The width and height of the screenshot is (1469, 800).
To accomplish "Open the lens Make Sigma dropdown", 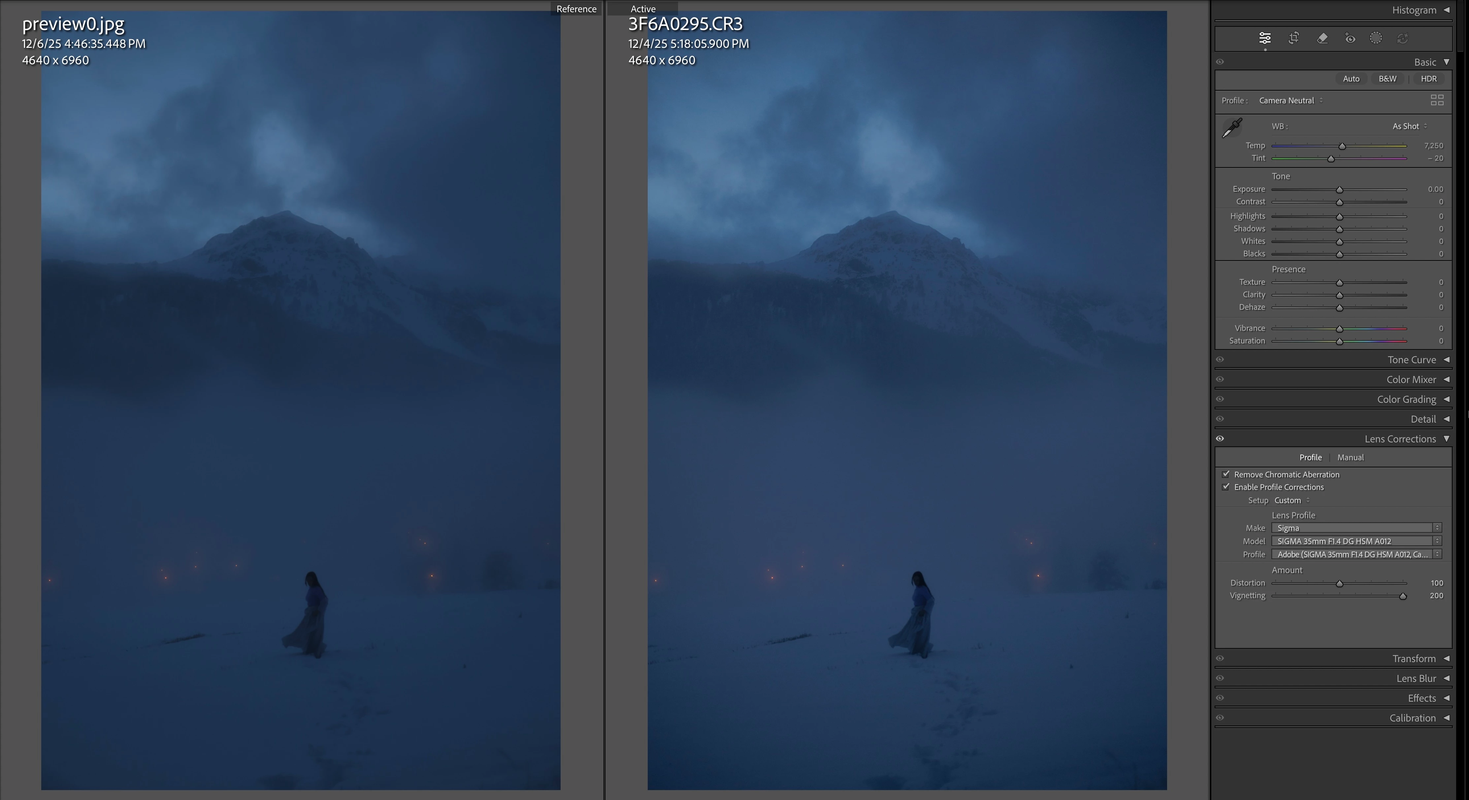I will (x=1356, y=528).
